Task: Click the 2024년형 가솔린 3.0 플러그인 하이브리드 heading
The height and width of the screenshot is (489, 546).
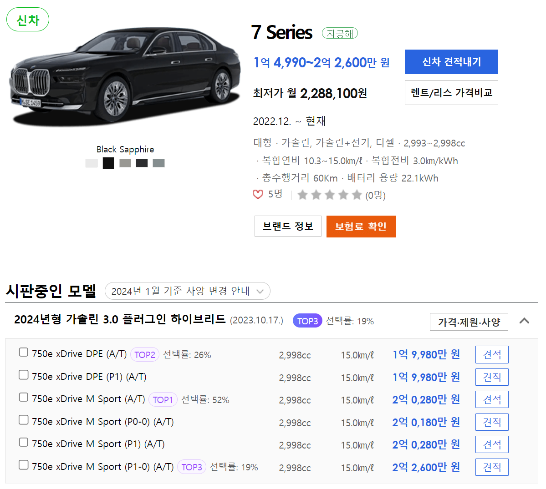Action: pos(120,319)
